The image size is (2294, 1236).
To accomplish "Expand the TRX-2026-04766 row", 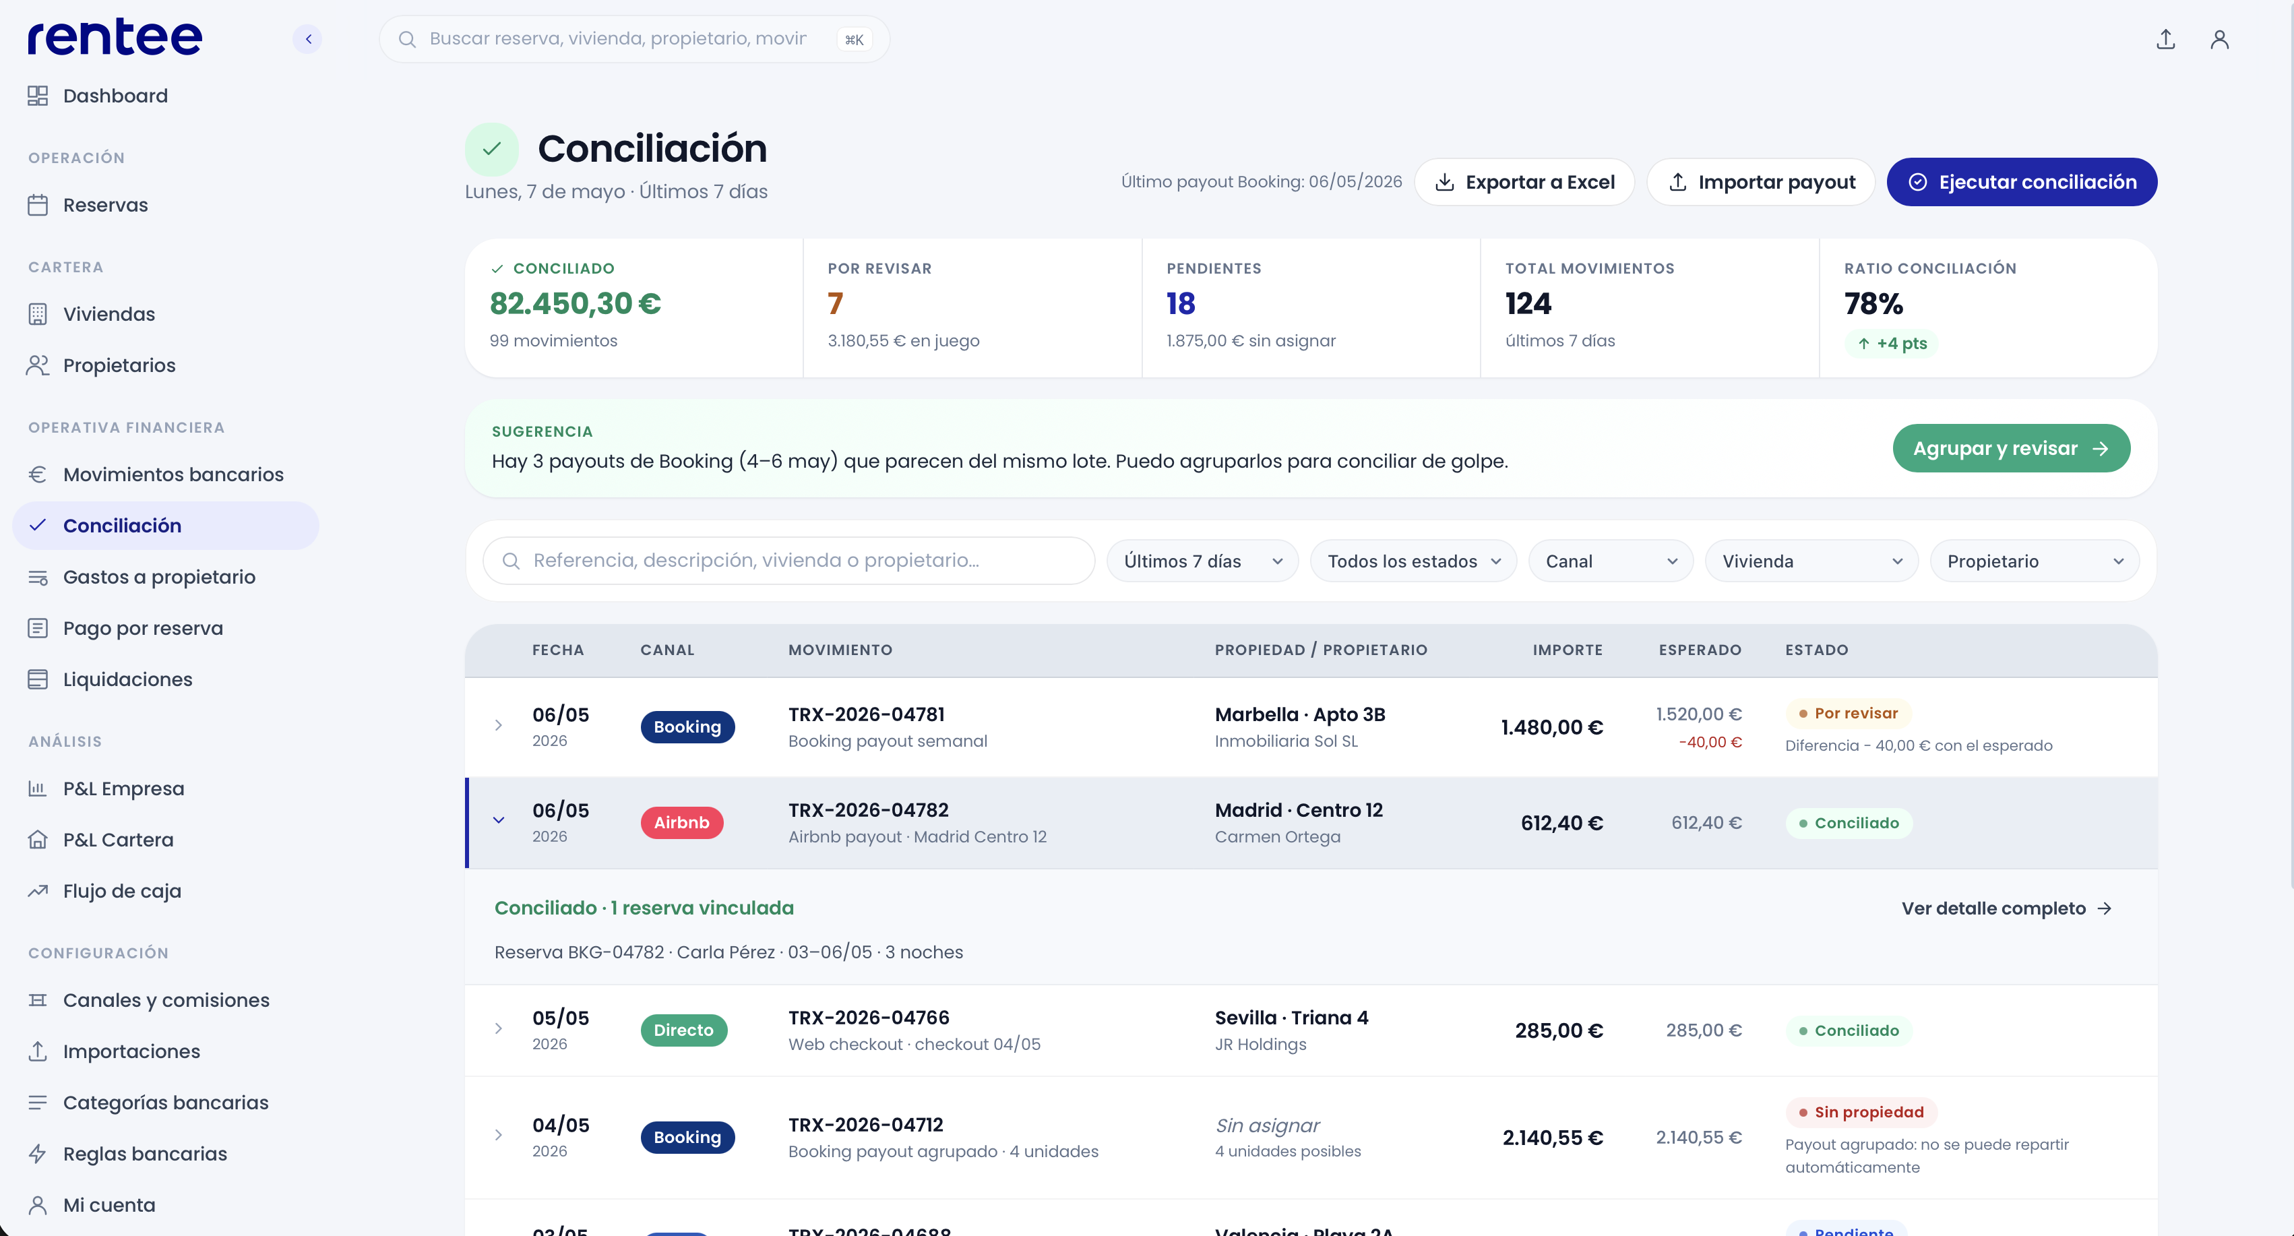I will [499, 1028].
